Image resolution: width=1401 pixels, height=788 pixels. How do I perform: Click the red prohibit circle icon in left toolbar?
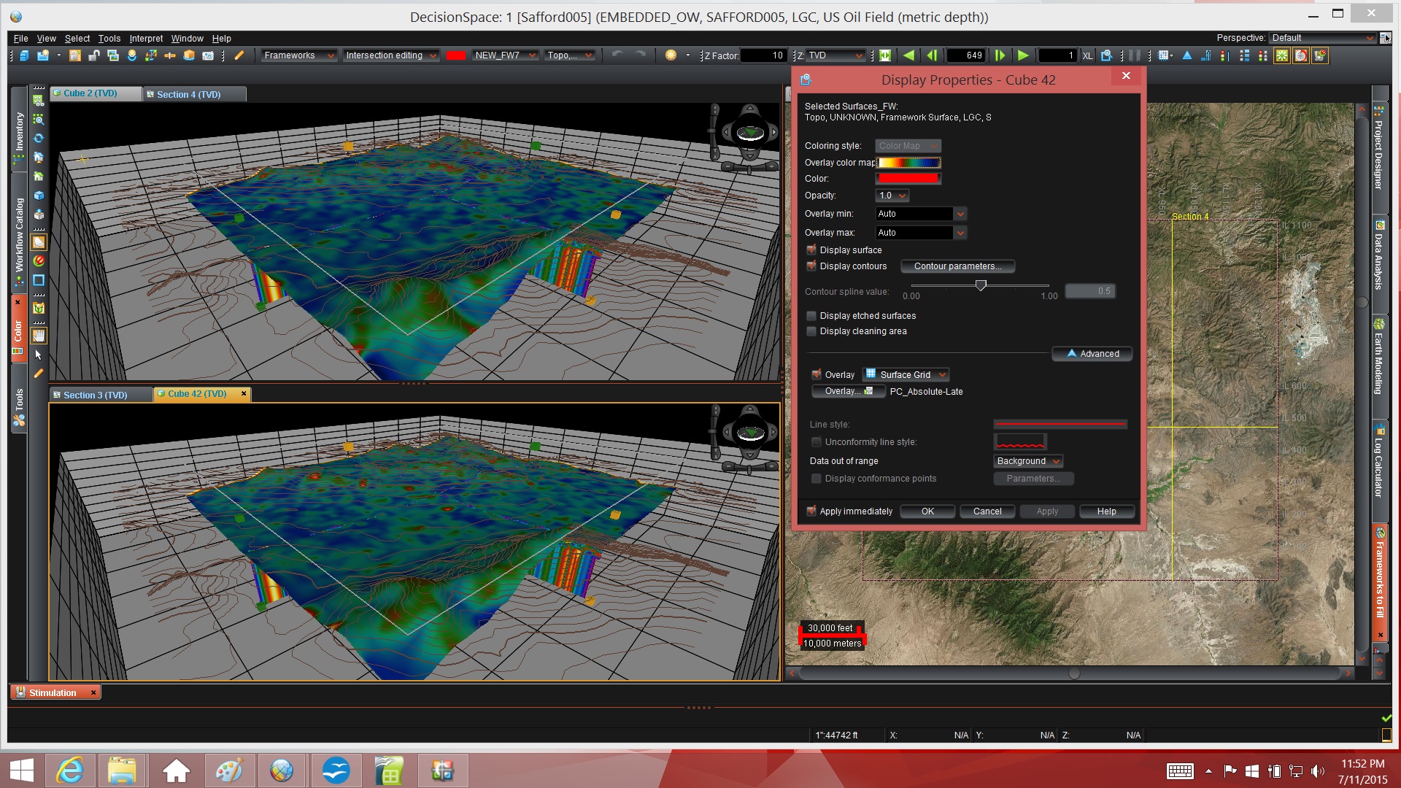(x=39, y=260)
